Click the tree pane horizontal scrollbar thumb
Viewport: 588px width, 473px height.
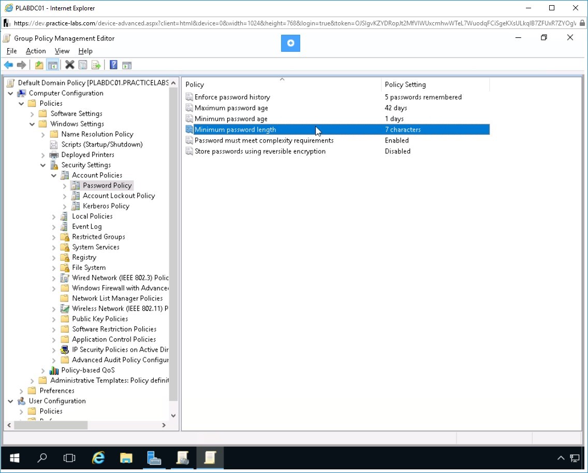[51, 425]
